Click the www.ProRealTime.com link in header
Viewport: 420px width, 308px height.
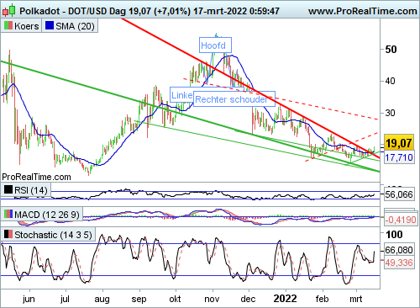click(x=363, y=11)
